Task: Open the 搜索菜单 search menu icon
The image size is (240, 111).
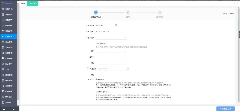Action: pyautogui.click(x=3, y=3)
